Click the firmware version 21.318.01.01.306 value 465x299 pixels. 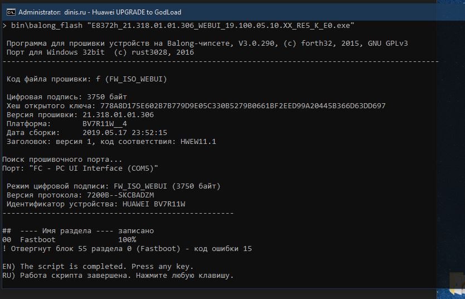point(118,115)
